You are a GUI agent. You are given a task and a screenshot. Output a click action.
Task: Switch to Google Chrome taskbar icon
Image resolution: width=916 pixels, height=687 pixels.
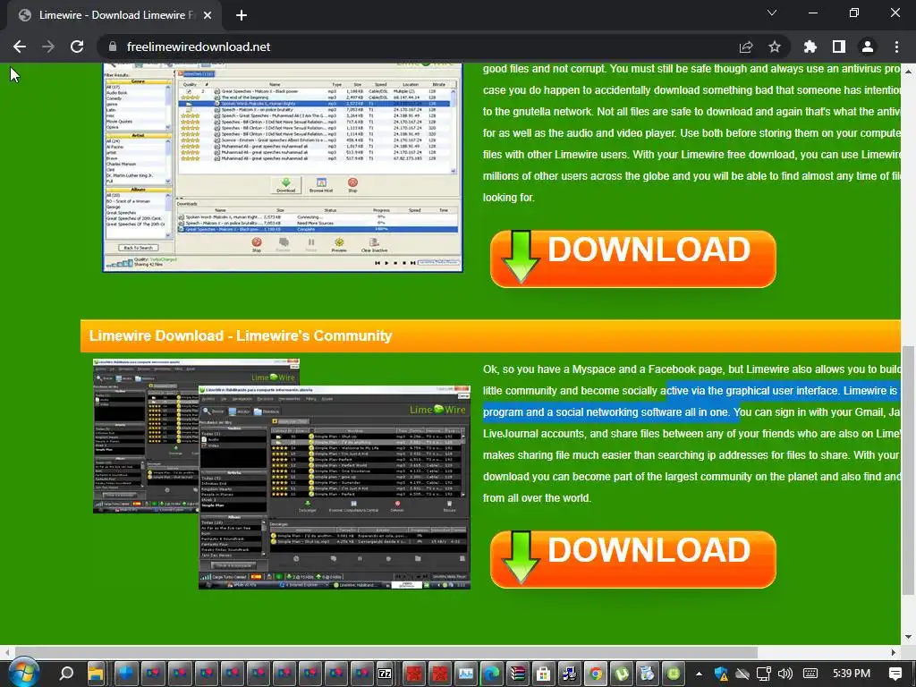tap(595, 674)
